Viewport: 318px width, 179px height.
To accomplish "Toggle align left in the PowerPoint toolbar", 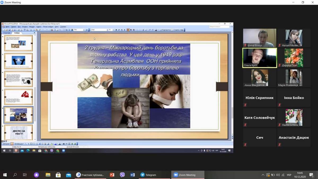I will tap(128, 30).
